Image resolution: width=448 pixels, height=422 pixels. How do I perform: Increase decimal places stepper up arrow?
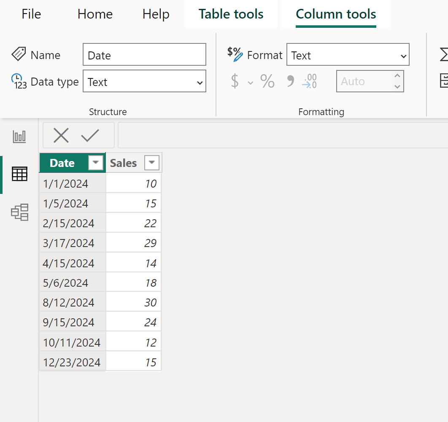coord(397,76)
